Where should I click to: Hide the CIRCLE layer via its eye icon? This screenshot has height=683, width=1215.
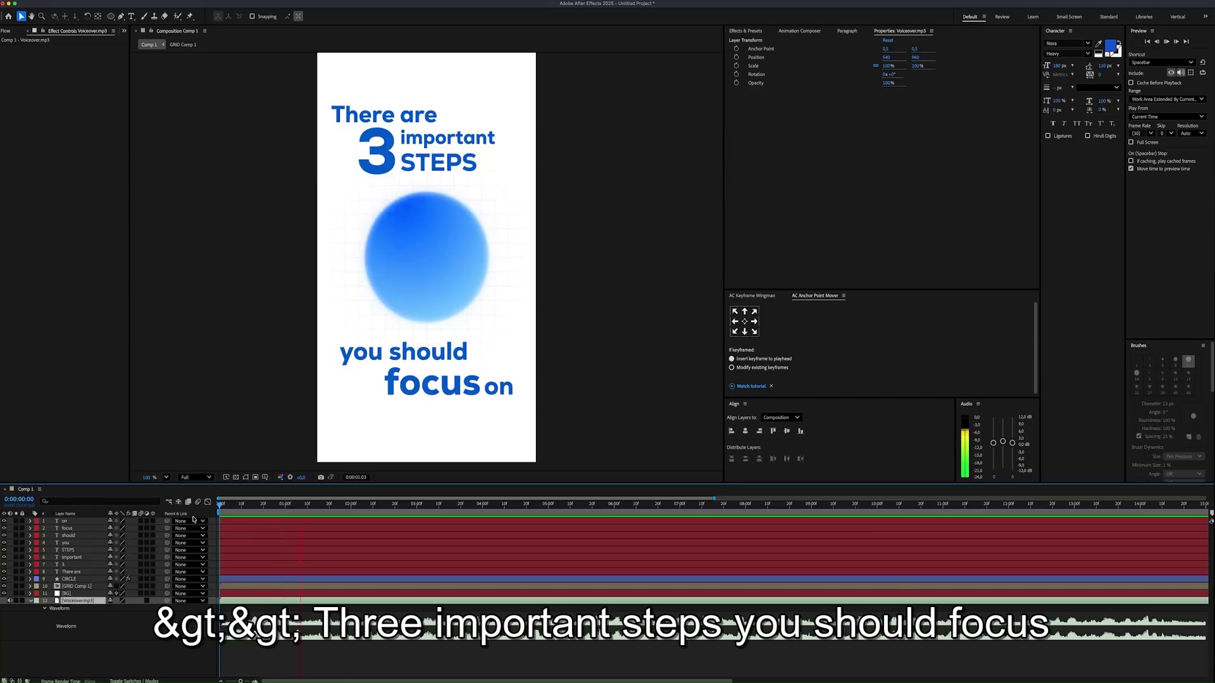click(4, 579)
